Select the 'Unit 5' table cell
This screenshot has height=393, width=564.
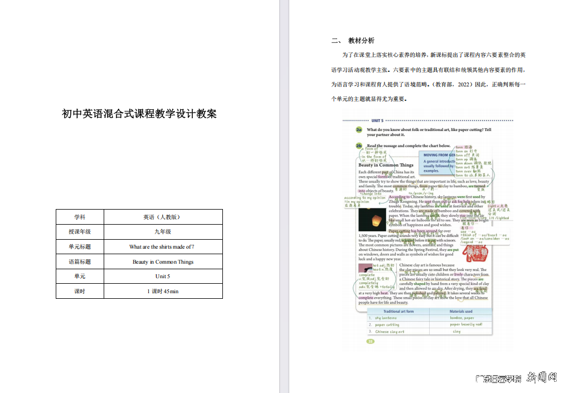point(162,276)
